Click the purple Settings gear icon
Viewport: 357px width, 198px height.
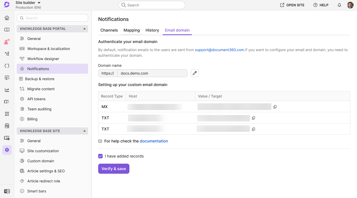(x=7, y=150)
